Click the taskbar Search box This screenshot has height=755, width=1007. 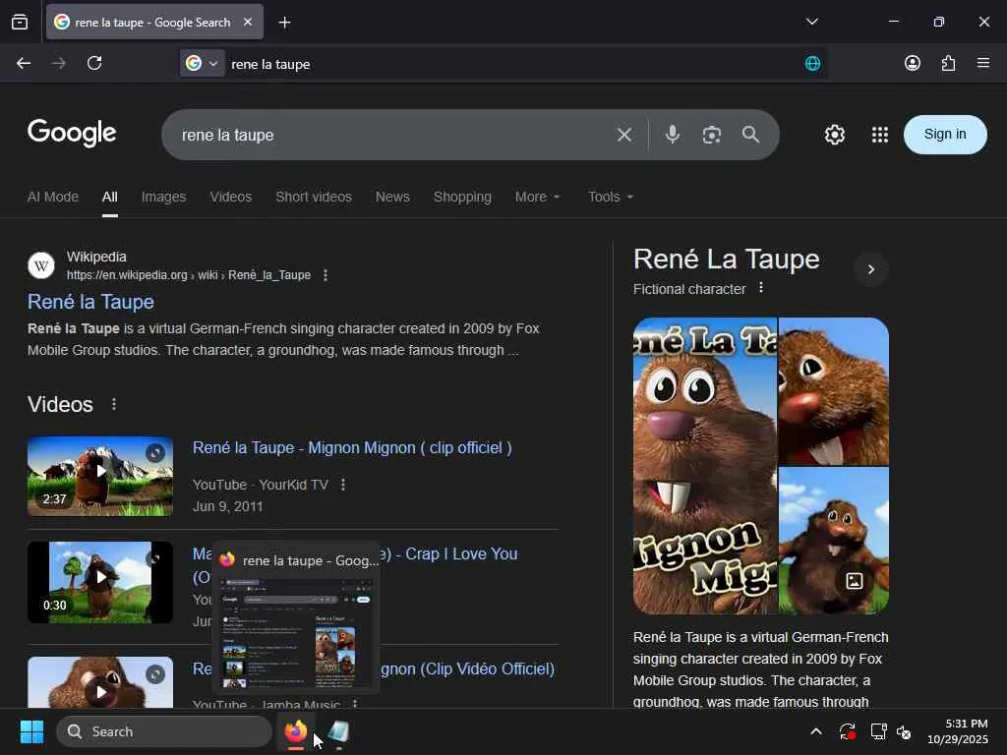tap(164, 731)
